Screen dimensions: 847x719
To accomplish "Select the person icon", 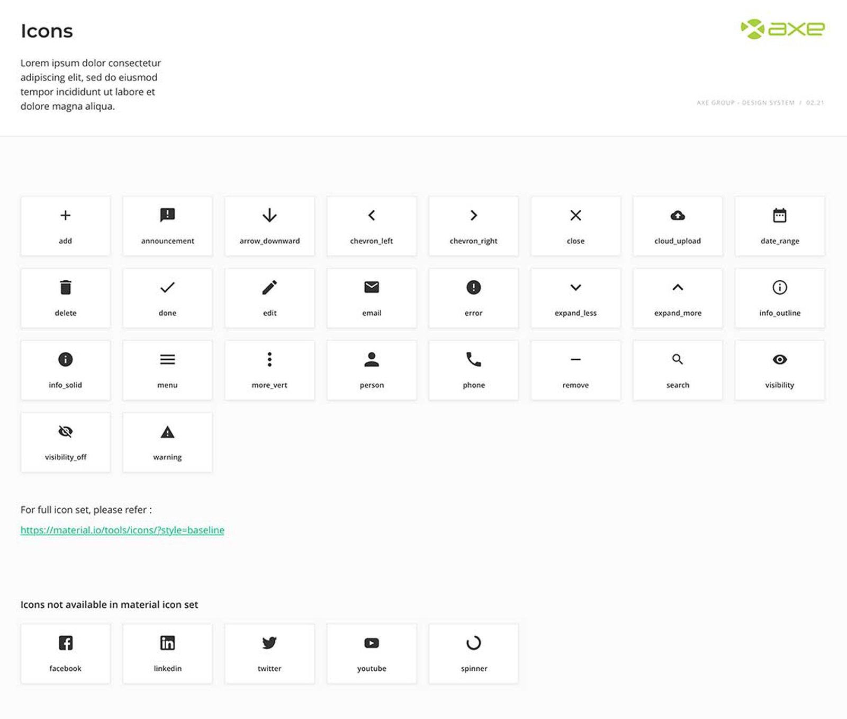I will [372, 359].
